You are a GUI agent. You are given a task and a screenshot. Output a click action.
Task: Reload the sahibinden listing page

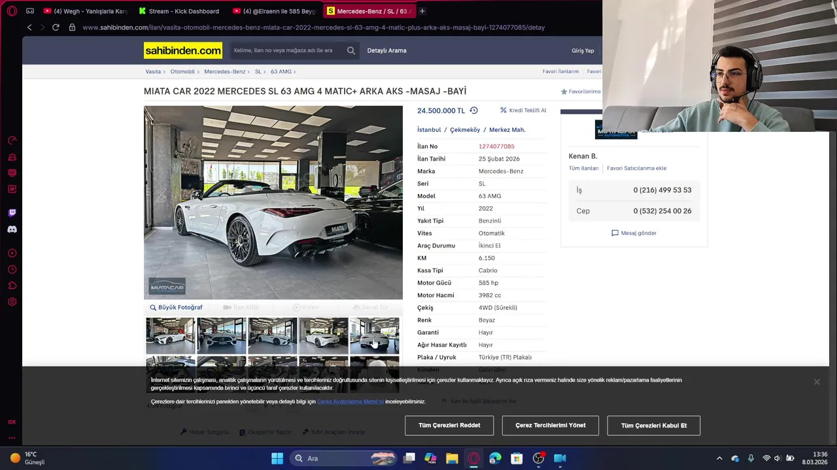pyautogui.click(x=56, y=27)
